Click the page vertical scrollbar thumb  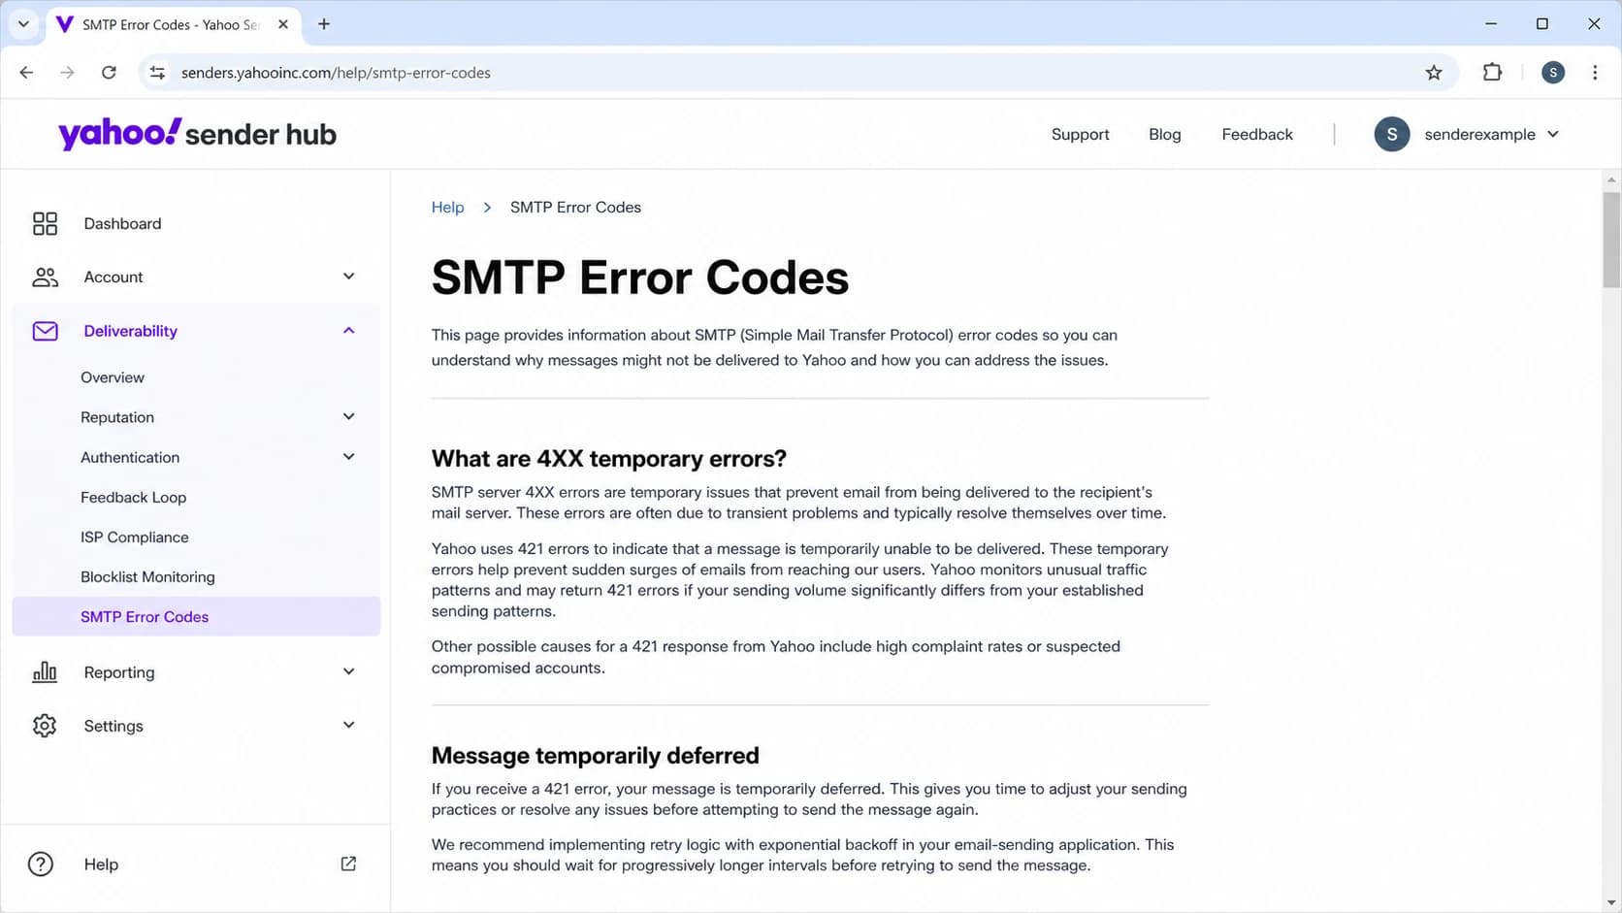click(x=1611, y=240)
